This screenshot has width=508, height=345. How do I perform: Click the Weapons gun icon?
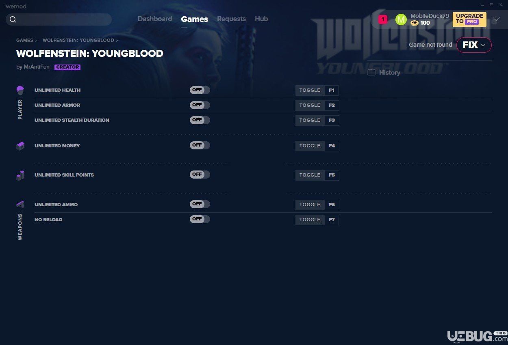pyautogui.click(x=20, y=204)
